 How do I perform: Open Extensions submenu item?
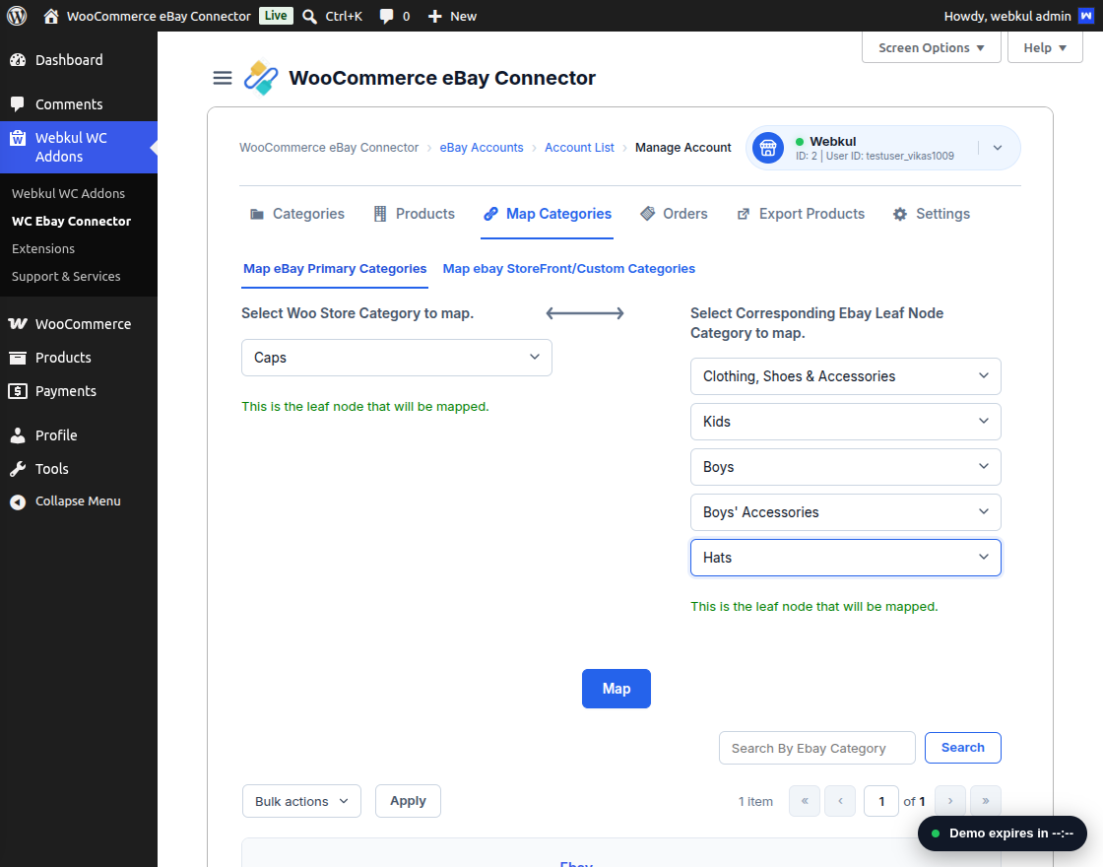pyautogui.click(x=43, y=249)
